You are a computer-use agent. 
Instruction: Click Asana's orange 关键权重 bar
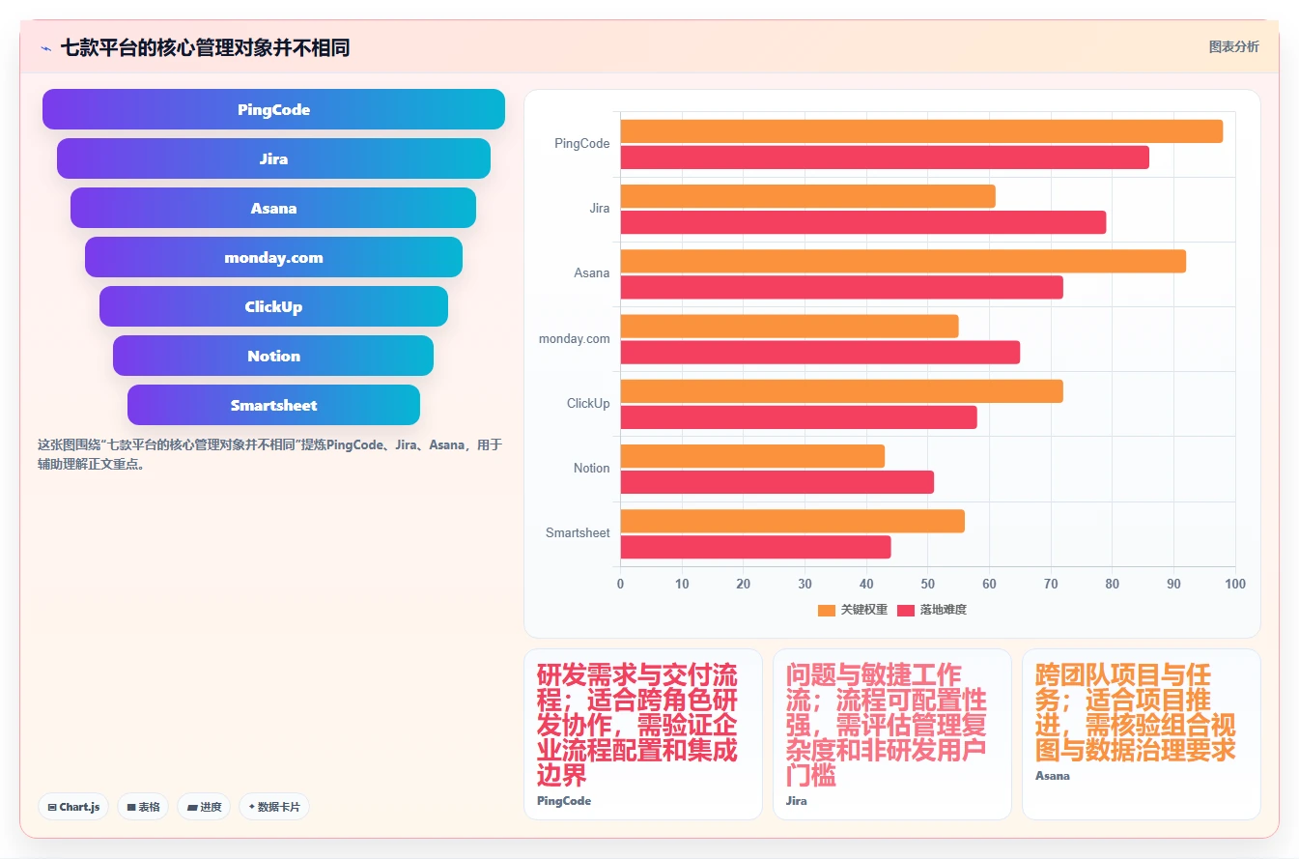903,261
